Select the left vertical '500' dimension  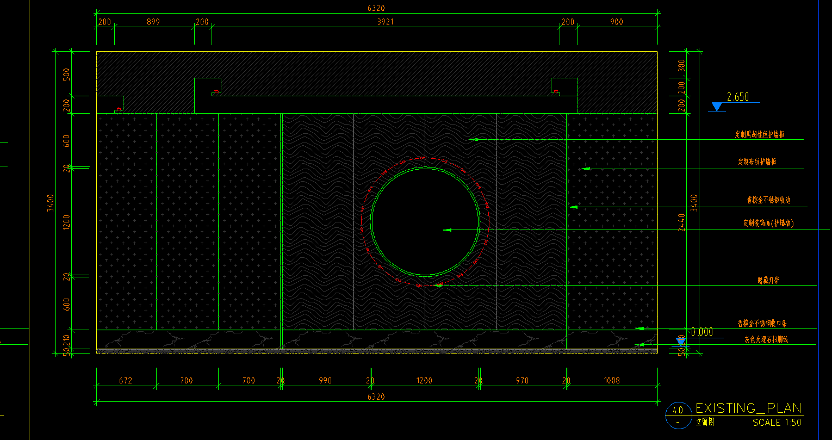[x=66, y=74]
